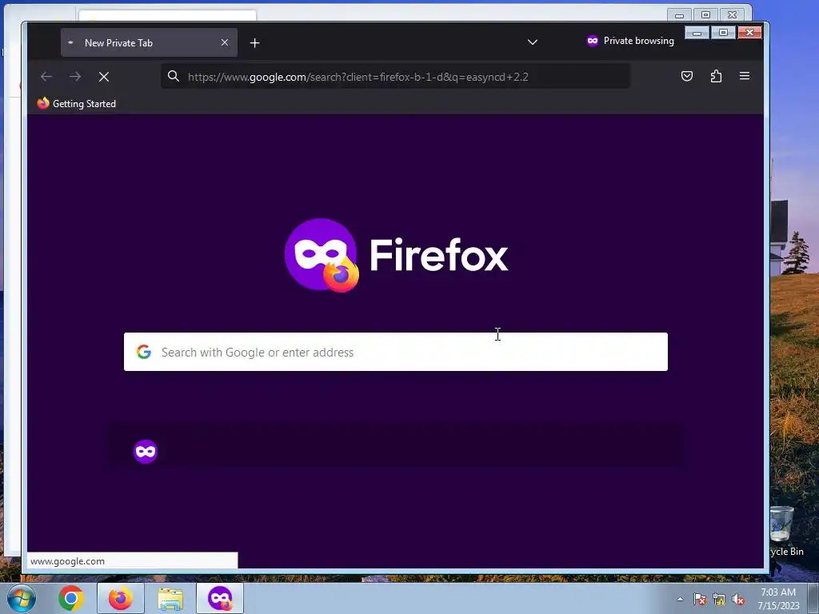Click the google.com URL address field
The width and height of the screenshot is (819, 614).
pos(395,77)
